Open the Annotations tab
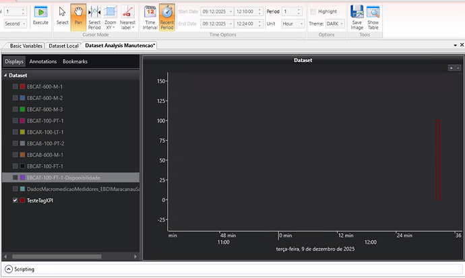 (x=43, y=61)
